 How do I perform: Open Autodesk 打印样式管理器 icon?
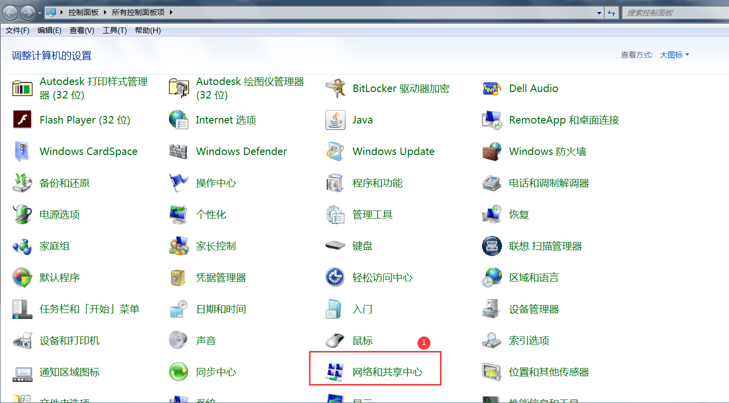[22, 88]
